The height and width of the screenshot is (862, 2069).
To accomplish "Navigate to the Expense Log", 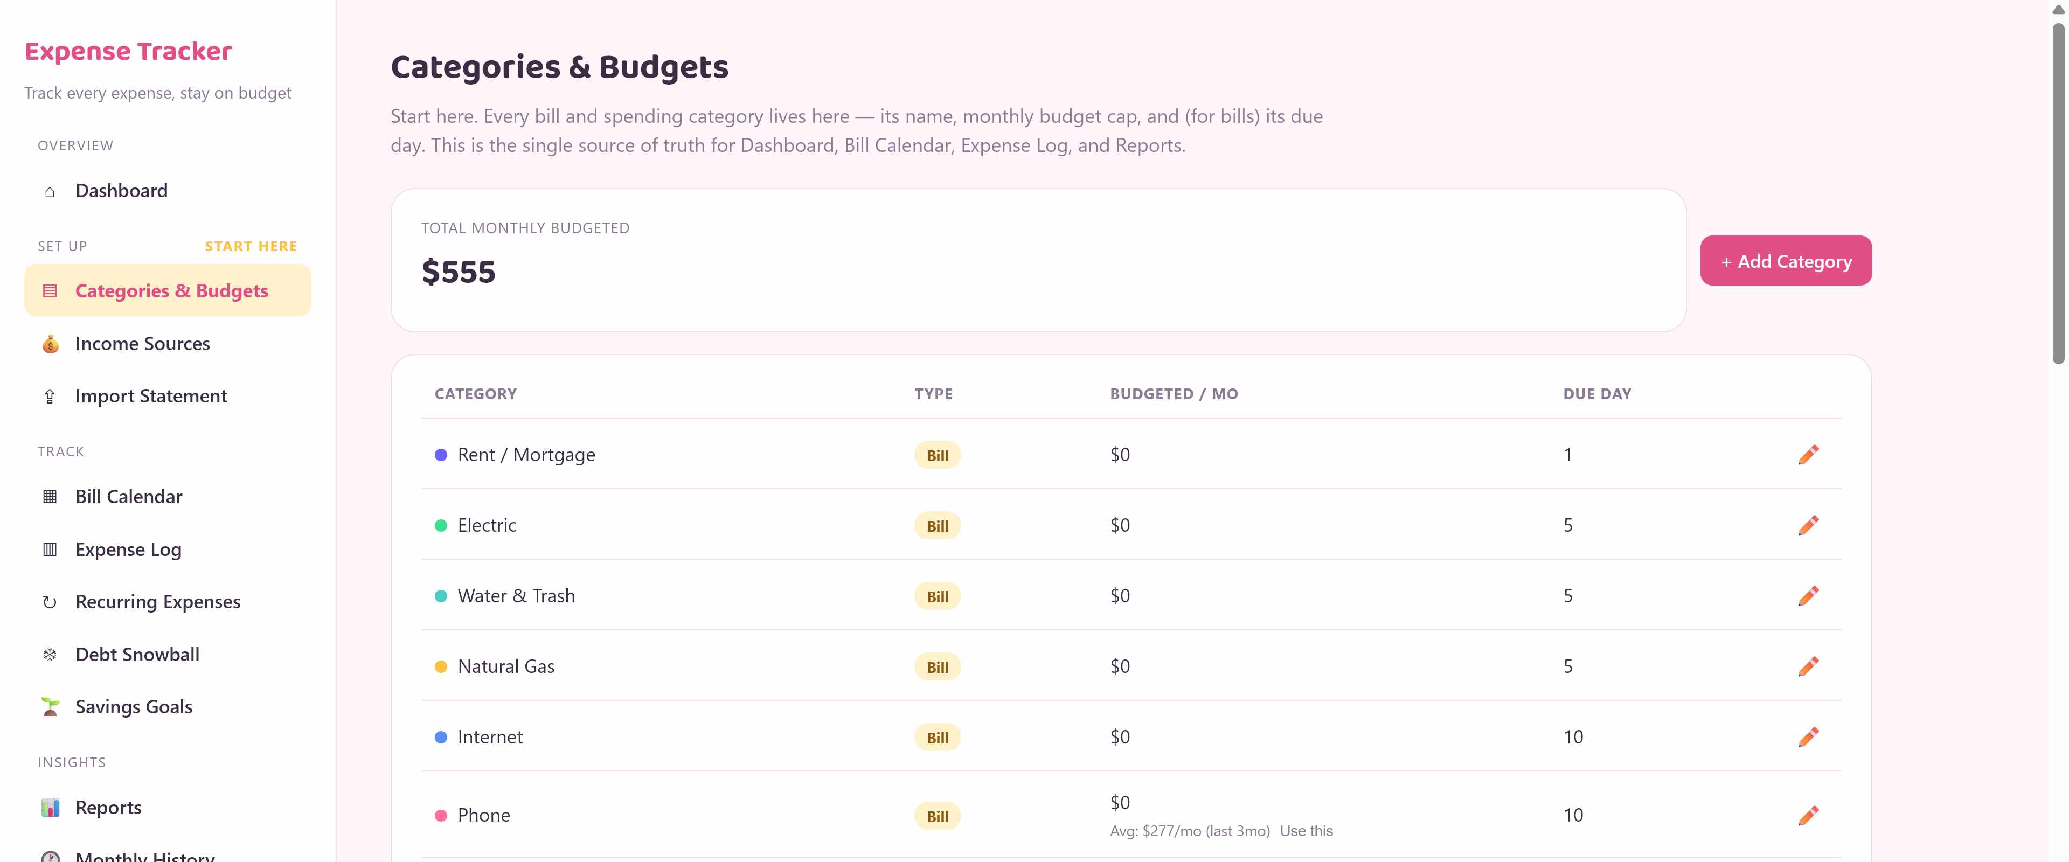I will 168,550.
